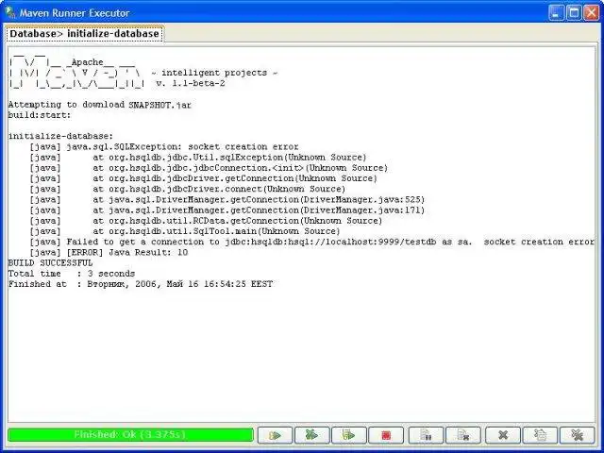Click the Util.sqlException stack trace line
The image size is (604, 453).
click(x=198, y=158)
